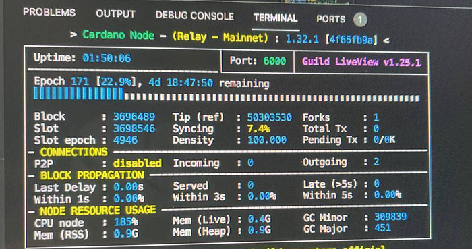Click node version 1.32.1
472x249 pixels.
[x=302, y=39]
